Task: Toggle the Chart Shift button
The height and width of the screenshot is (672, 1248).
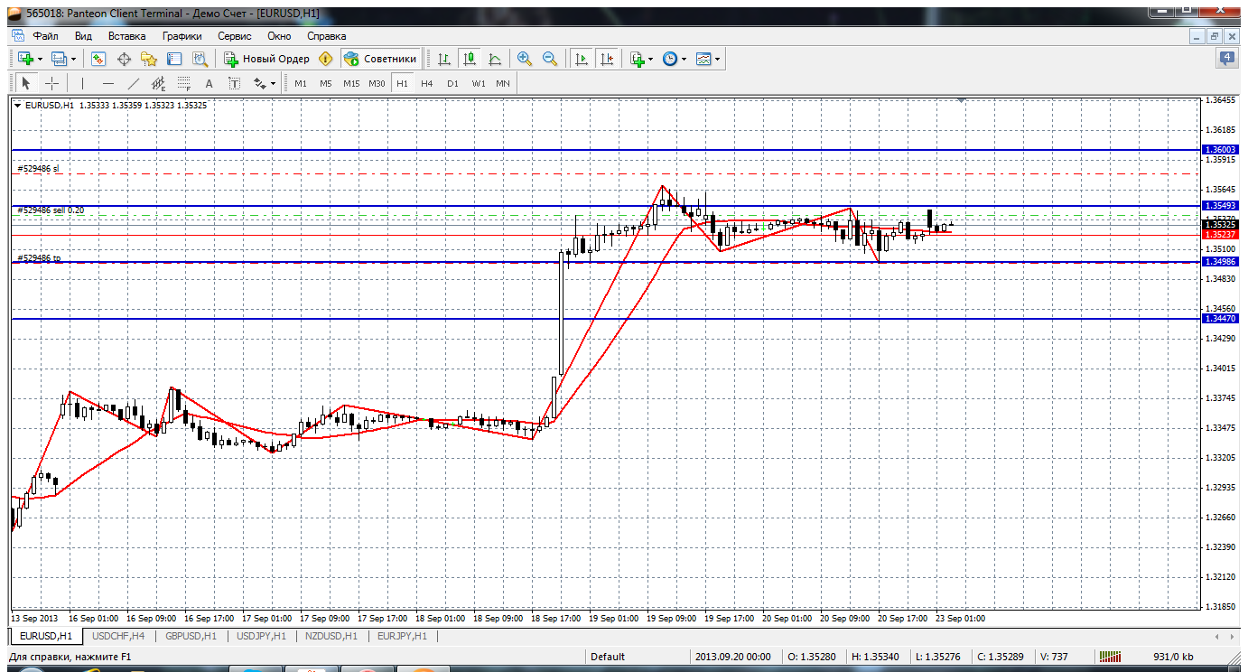Action: (606, 59)
